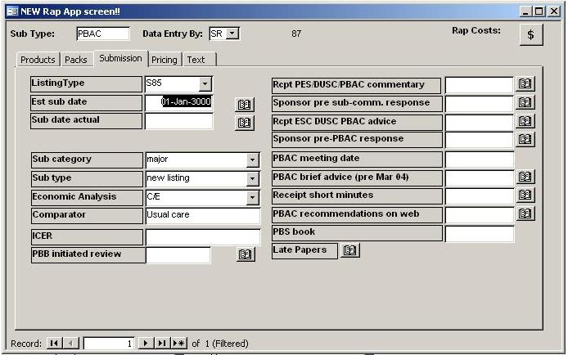568x355 pixels.
Task: Open calendar icon beside Est sub date
Action: click(245, 104)
